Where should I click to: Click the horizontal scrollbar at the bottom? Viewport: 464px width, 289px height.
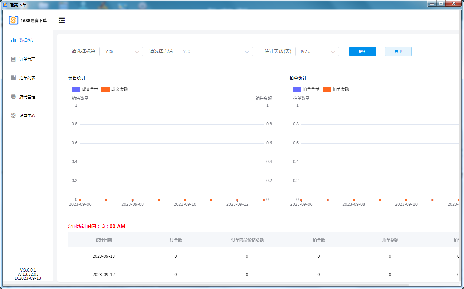pyautogui.click(x=205, y=285)
